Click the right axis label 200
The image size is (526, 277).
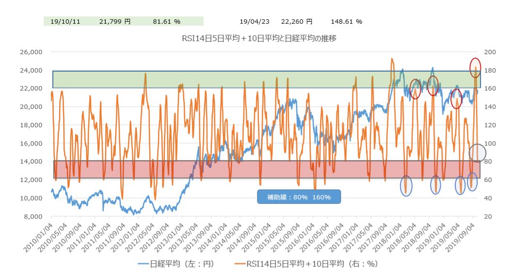(x=490, y=52)
